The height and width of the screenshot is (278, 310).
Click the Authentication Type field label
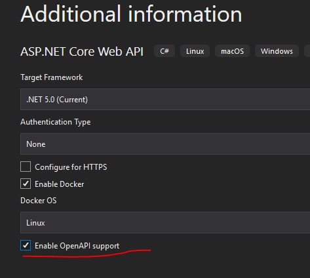click(x=56, y=122)
